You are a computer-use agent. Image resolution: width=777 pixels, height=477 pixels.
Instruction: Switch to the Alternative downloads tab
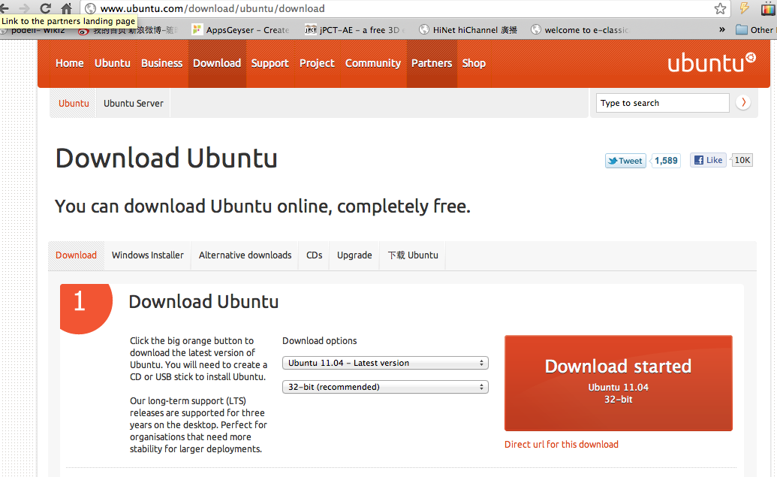tap(245, 255)
